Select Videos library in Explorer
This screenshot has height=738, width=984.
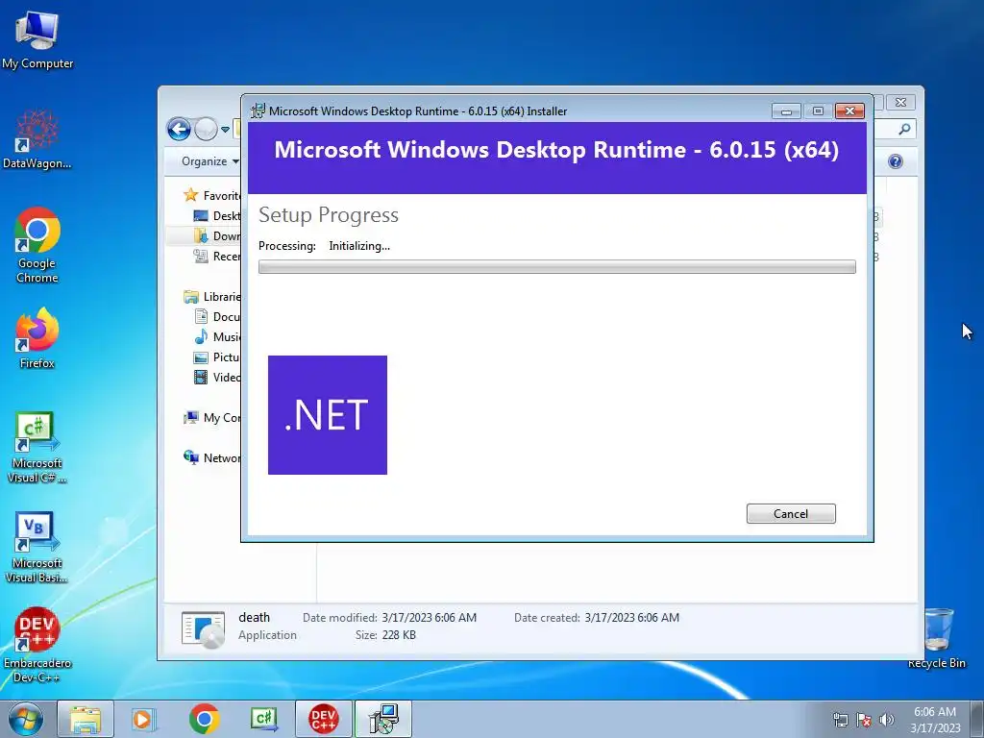point(217,377)
